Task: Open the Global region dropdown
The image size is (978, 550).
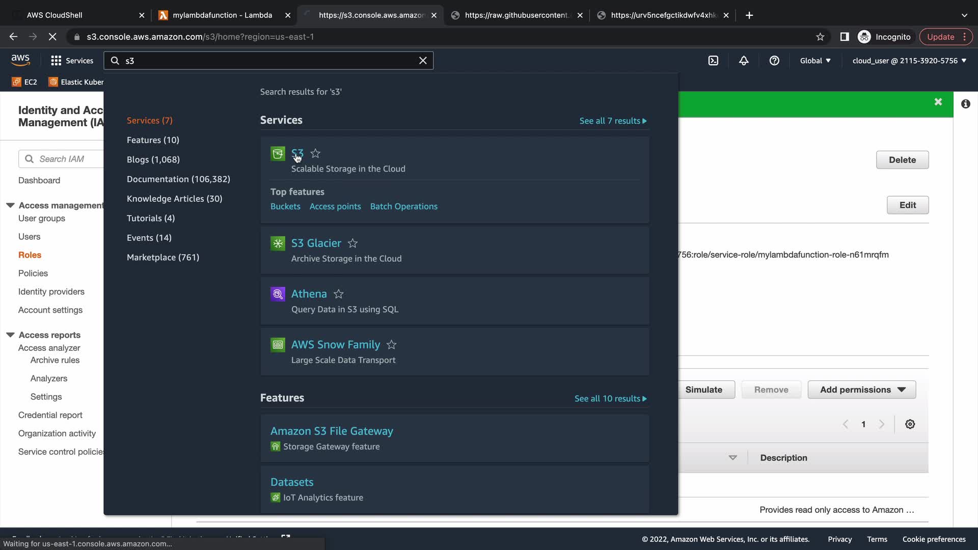Action: point(815,61)
